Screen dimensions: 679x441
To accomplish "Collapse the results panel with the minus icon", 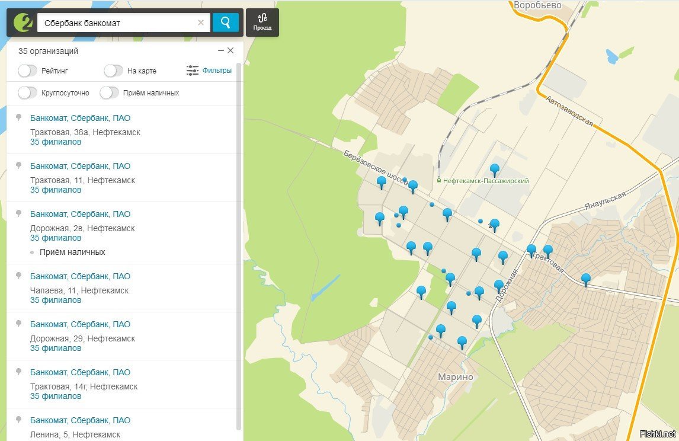I will point(221,51).
